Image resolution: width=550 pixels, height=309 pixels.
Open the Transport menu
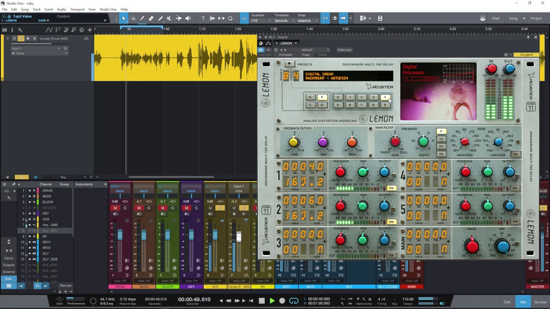point(77,9)
